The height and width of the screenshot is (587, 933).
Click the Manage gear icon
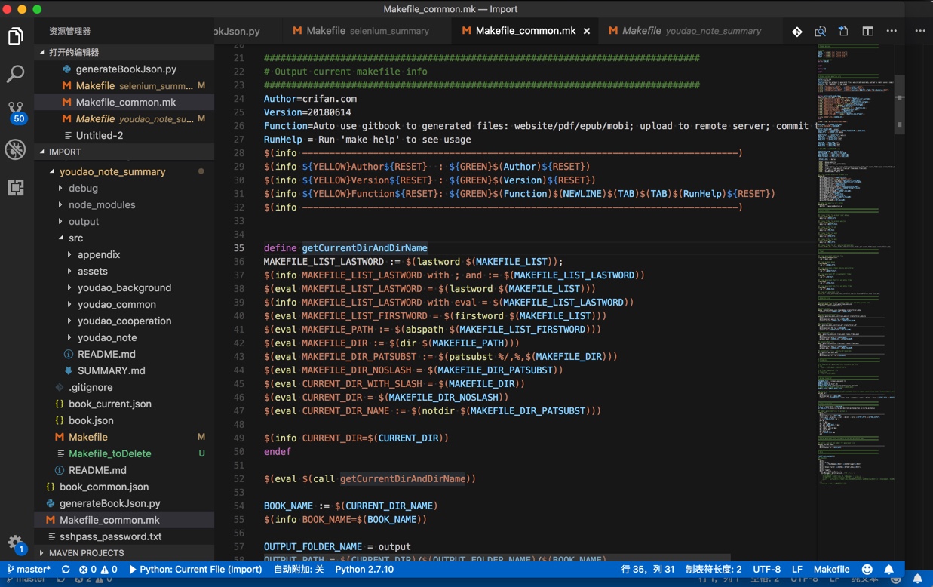click(15, 542)
